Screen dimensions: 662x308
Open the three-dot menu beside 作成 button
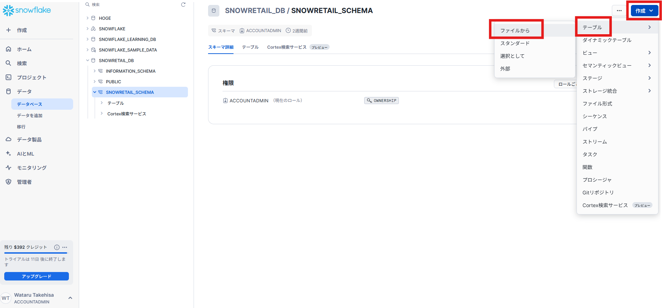tap(619, 11)
